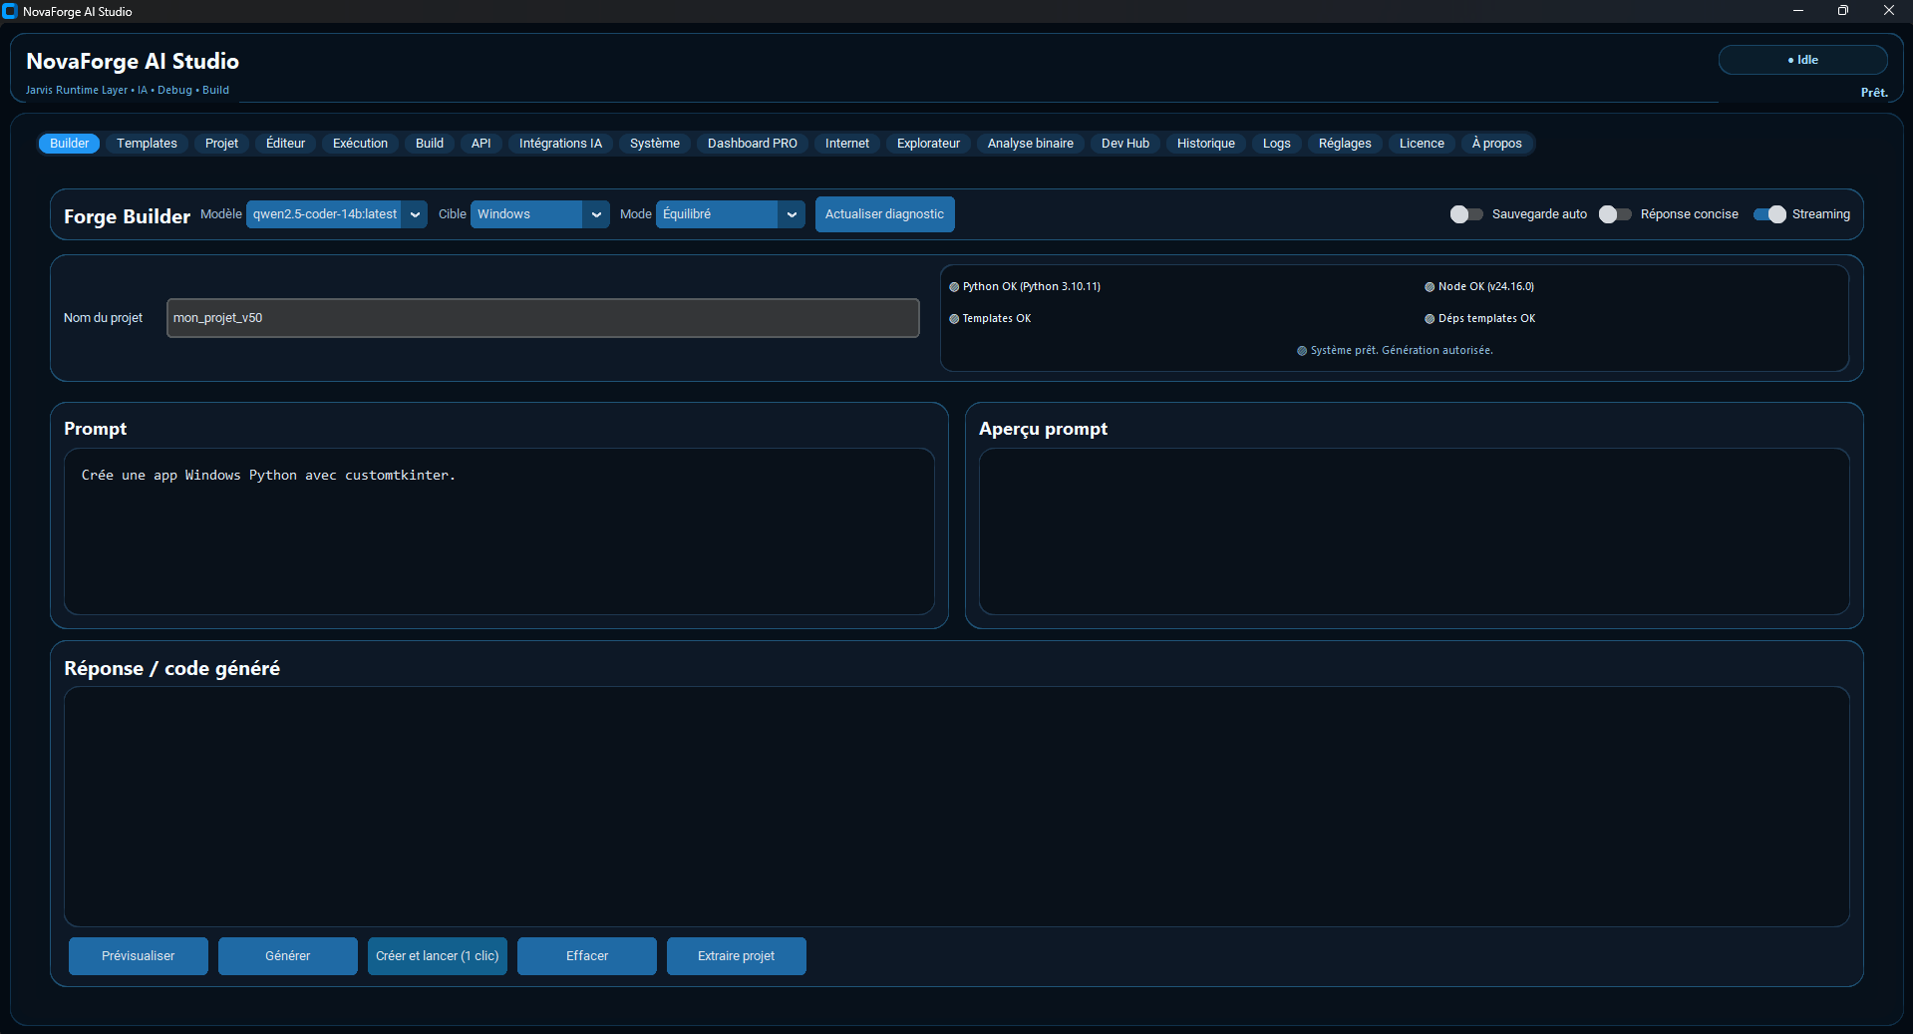Expand the Cible dropdown arrow
The height and width of the screenshot is (1034, 1913).
point(596,214)
